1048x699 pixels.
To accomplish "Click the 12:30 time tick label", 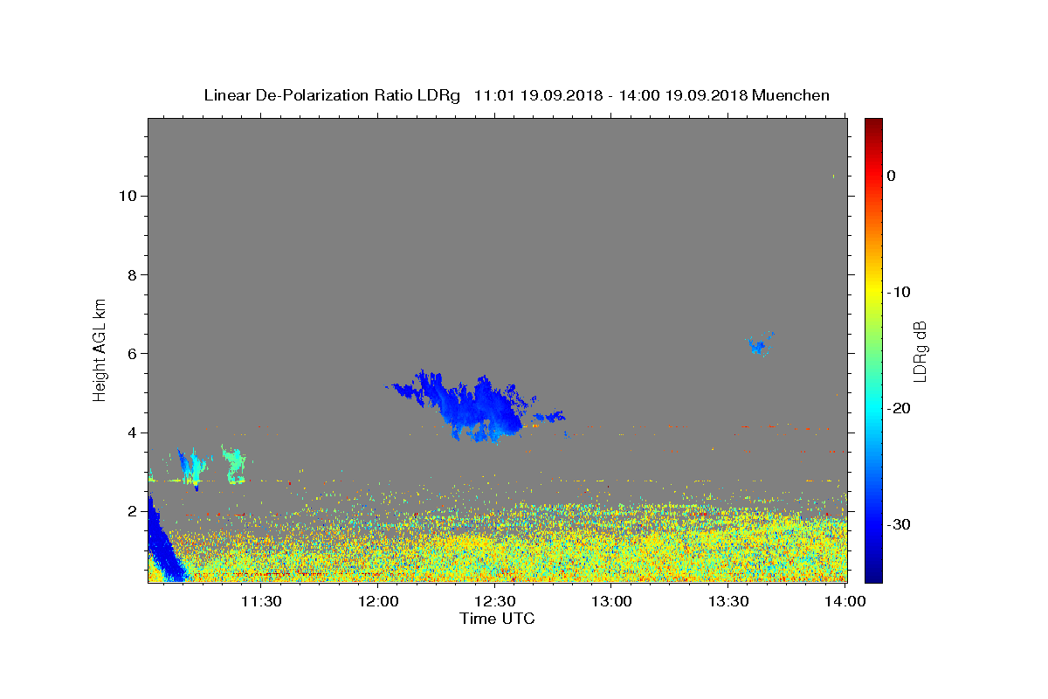I will tap(496, 601).
